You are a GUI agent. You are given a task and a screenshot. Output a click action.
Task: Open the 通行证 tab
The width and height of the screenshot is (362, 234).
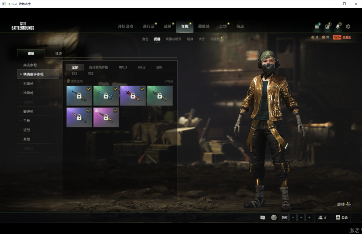point(148,26)
